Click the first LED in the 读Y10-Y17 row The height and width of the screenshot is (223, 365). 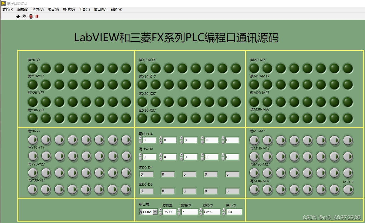coord(33,84)
